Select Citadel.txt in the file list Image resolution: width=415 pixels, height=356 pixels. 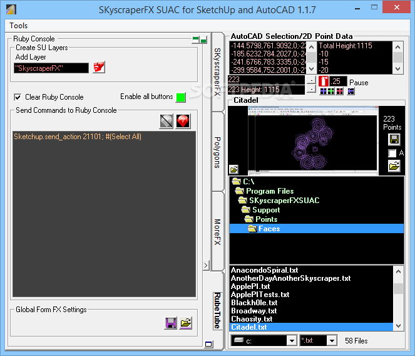coord(312,327)
